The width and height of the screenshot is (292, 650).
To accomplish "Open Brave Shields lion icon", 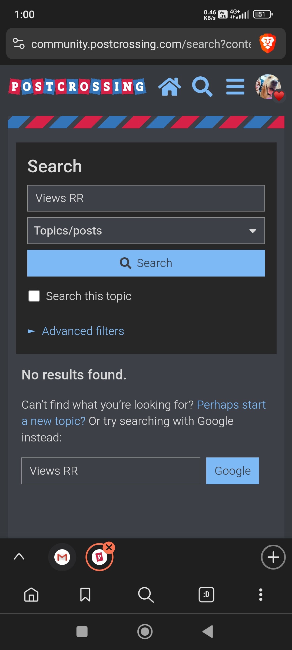I will 268,43.
